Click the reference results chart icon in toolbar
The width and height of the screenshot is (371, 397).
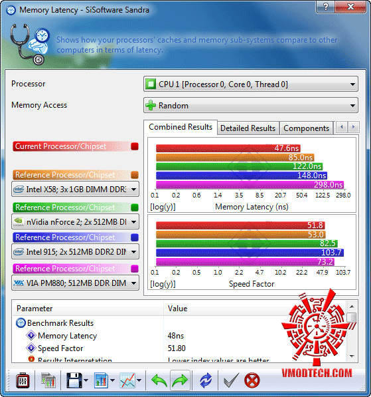[x=48, y=380]
